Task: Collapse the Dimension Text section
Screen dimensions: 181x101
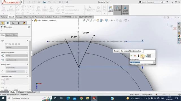Action: [27, 76]
